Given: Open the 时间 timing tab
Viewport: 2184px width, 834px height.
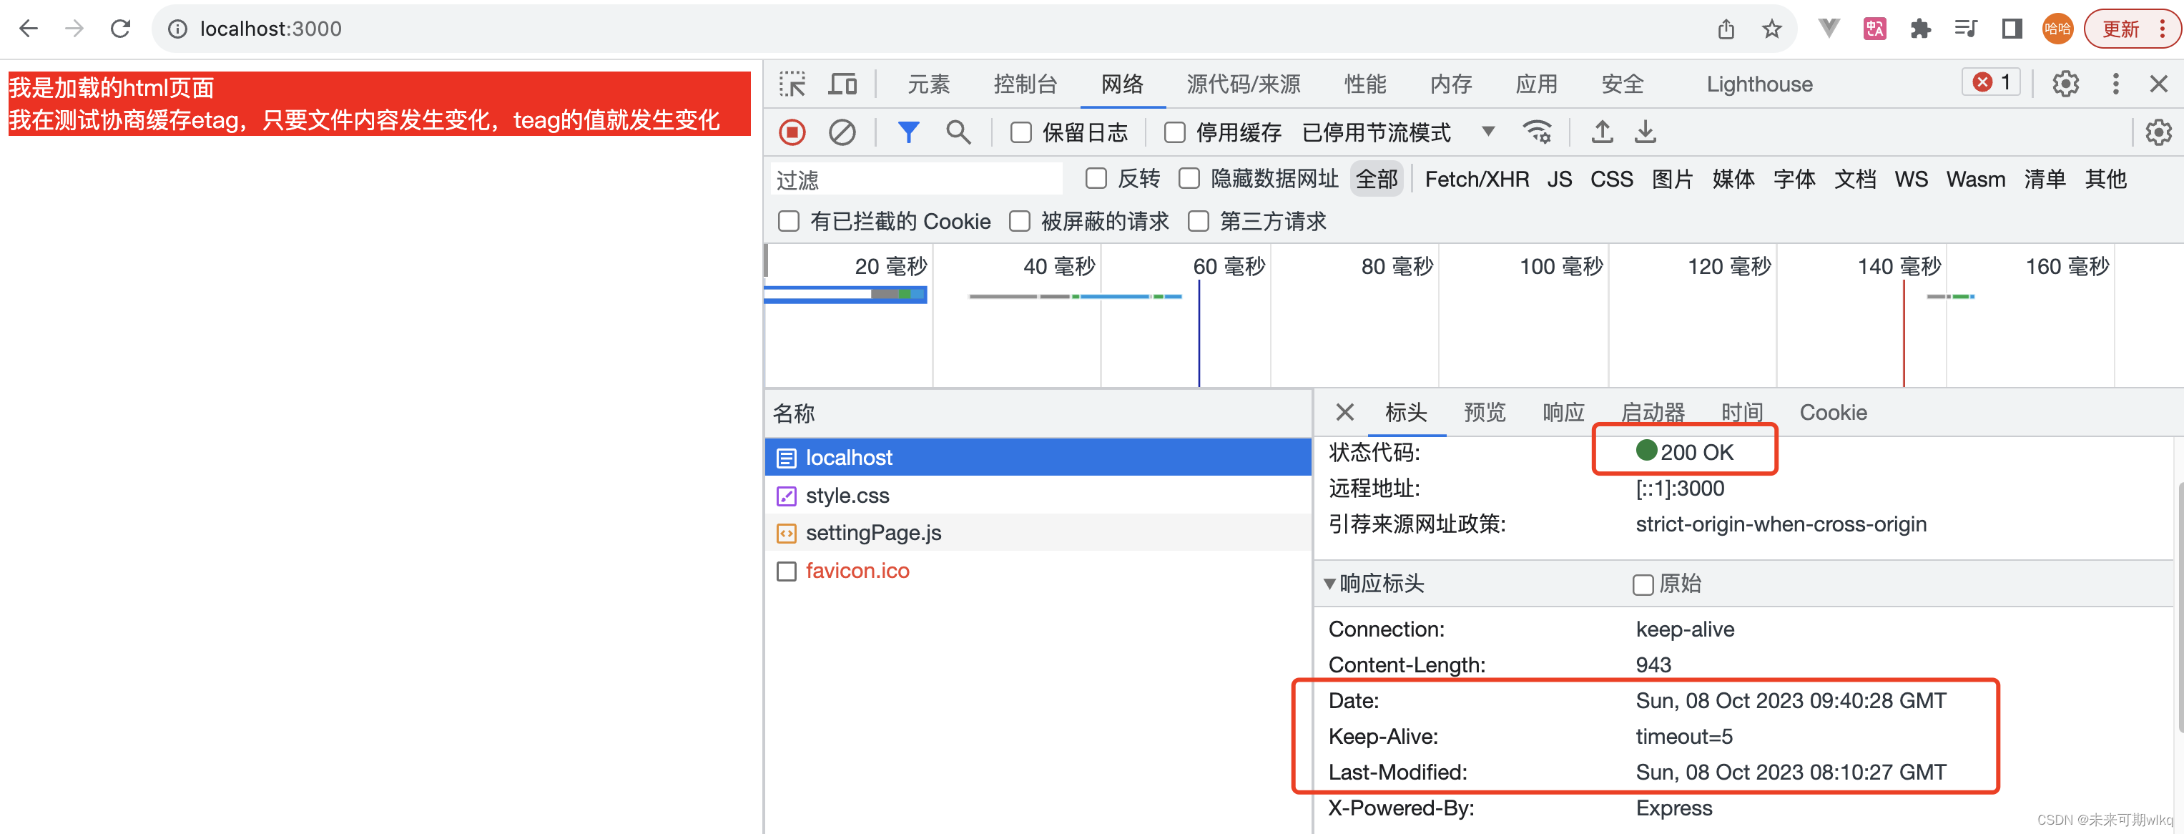Looking at the screenshot, I should click(1741, 413).
